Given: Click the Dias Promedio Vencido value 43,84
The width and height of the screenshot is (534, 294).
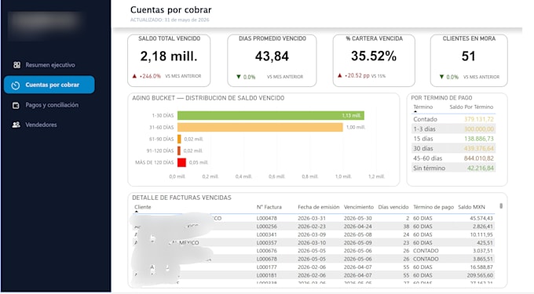Looking at the screenshot, I should tap(272, 56).
